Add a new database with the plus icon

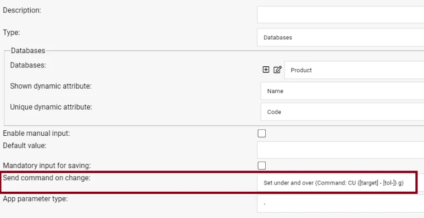click(x=266, y=70)
